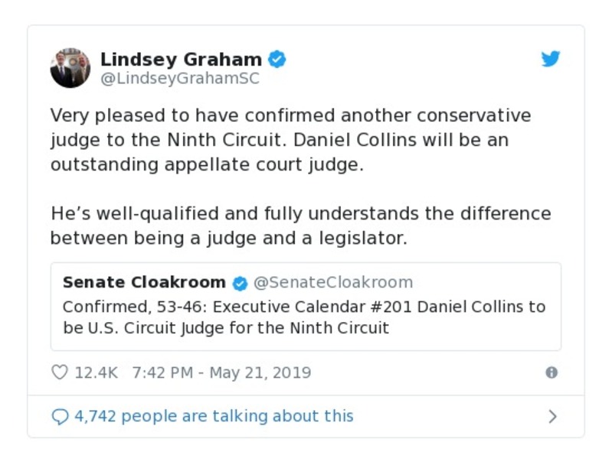Open the @SenateCloakroom handle
612x465 pixels.
pos(332,282)
